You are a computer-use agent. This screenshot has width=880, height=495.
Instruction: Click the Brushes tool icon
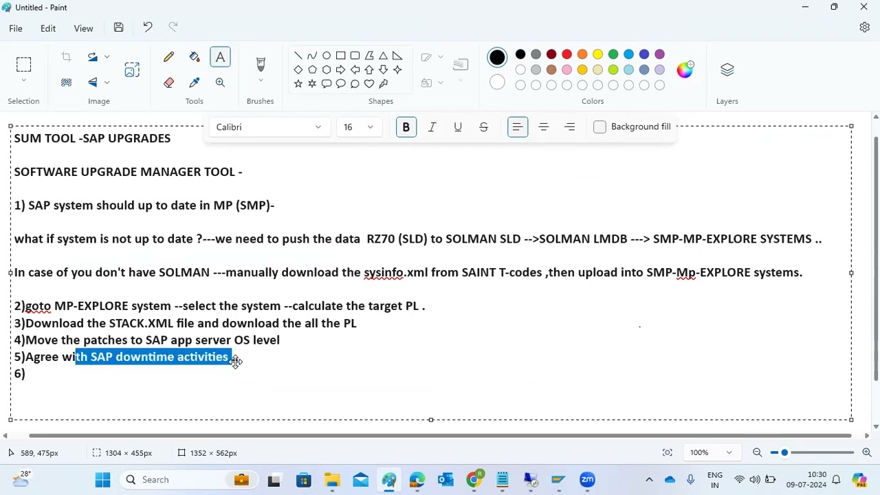tap(261, 63)
